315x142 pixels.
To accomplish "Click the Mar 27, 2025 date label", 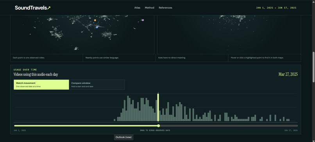I will point(288,74).
